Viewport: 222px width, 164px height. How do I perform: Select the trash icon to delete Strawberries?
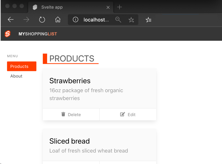coord(64,114)
